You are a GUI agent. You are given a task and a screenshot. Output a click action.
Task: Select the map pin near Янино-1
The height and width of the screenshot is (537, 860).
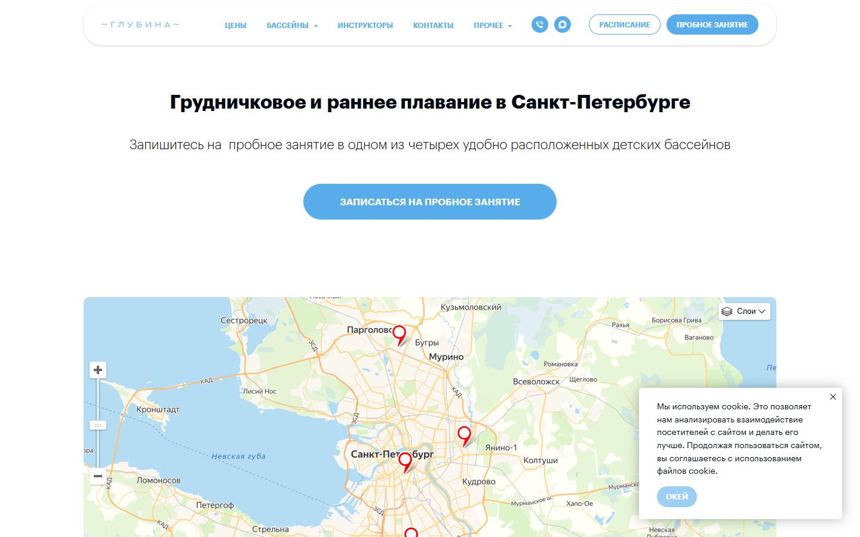pos(464,437)
